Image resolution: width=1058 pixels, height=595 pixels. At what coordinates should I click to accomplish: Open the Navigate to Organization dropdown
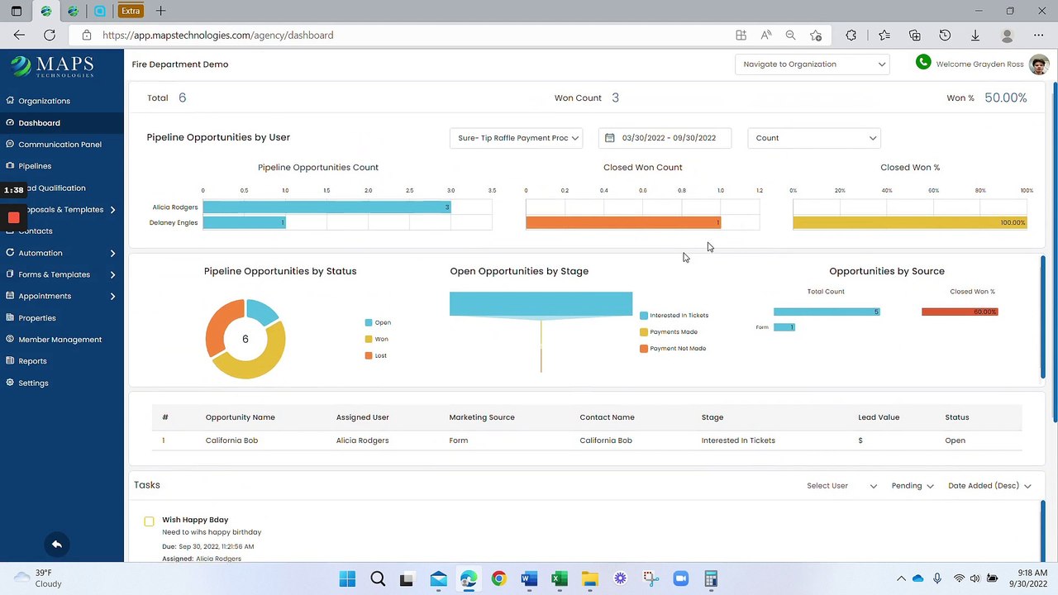(812, 64)
